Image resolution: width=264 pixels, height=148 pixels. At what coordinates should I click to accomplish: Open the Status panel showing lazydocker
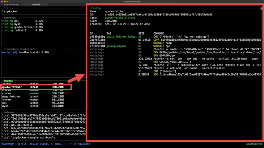point(9,11)
